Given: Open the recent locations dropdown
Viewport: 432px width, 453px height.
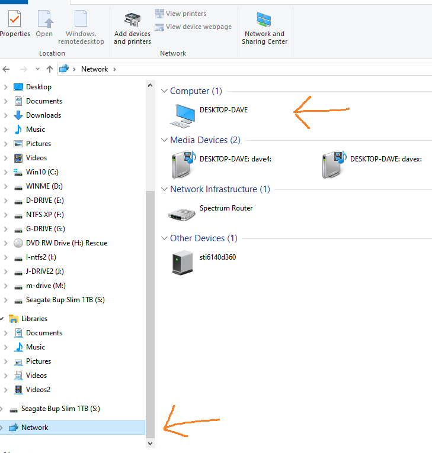Looking at the screenshot, I should (x=37, y=69).
